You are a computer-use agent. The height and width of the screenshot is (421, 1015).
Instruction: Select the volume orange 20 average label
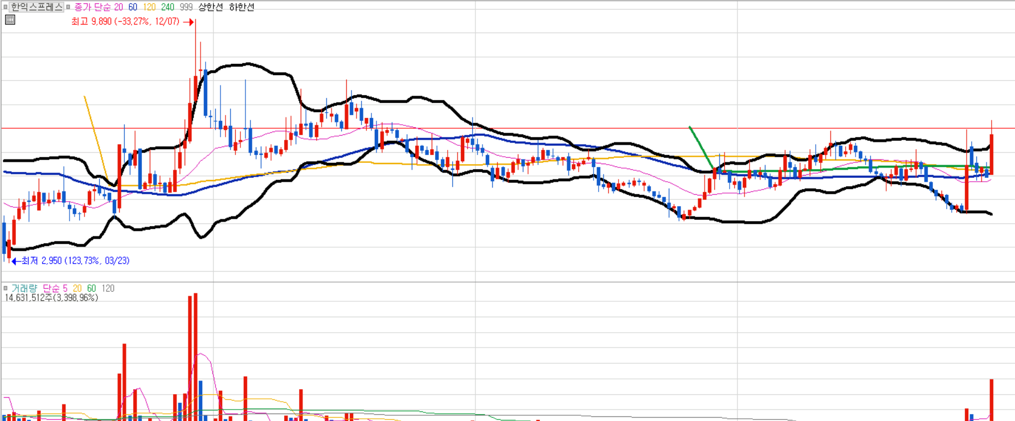[x=77, y=288]
